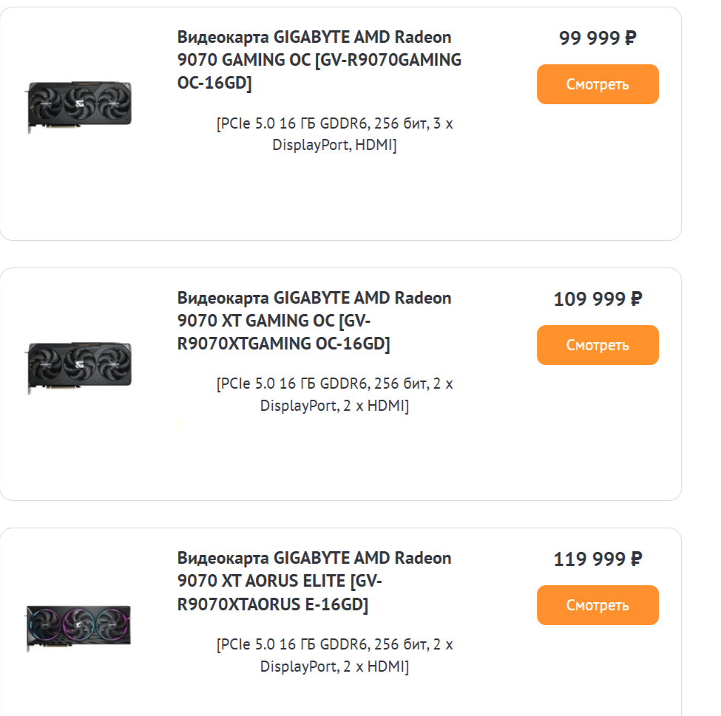Viewport: 721px width, 716px height.
Task: Click the specs mentioning 3 x DisplayPort, HDMI
Action: tap(334, 134)
